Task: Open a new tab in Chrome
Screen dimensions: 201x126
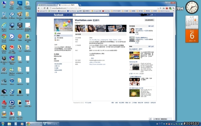Action: (80, 5)
